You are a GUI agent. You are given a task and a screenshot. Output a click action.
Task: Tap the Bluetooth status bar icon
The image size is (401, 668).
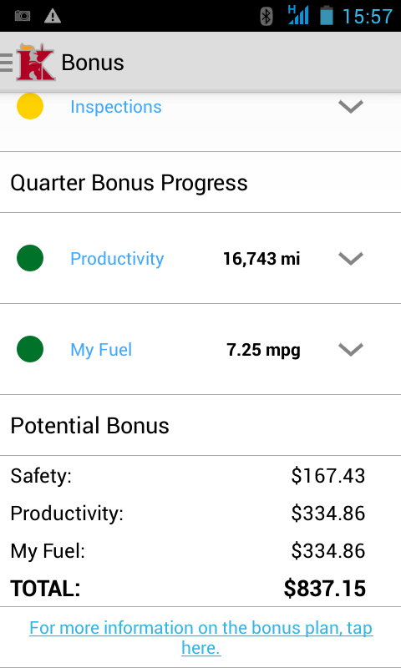(x=266, y=16)
